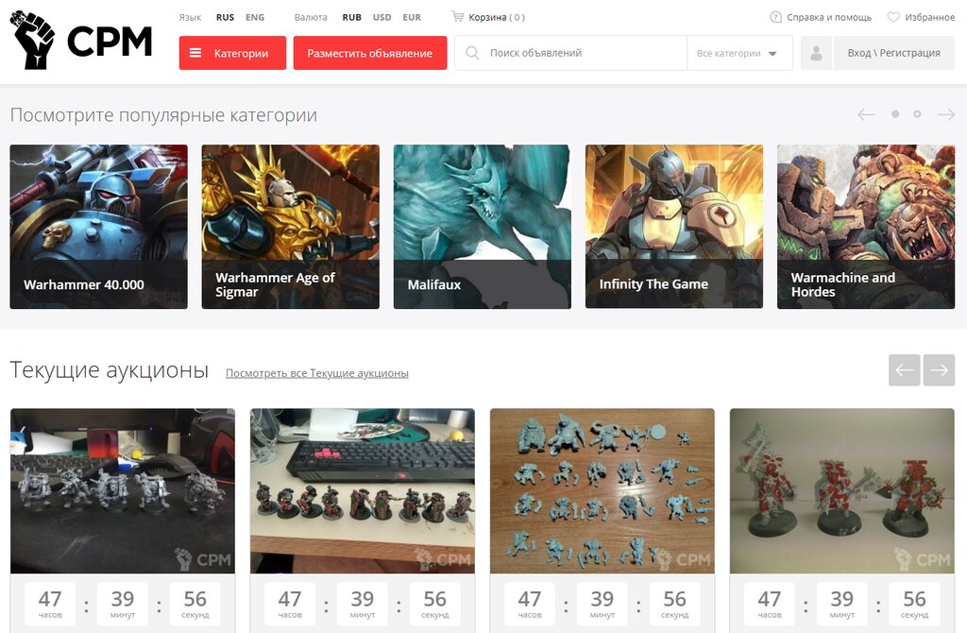Open the Категории menu button
The width and height of the screenshot is (967, 633).
point(232,53)
